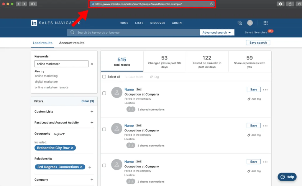This screenshot has height=186, width=302.
Task: Check the checkbox next to the second lead
Action: [x=104, y=129]
